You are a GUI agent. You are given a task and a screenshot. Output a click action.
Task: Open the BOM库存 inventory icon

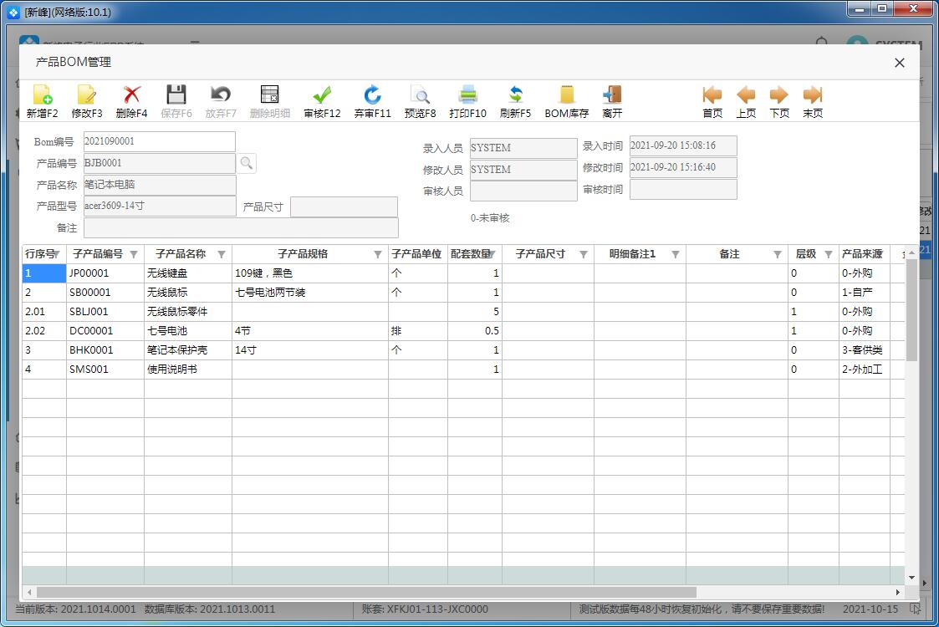[567, 94]
